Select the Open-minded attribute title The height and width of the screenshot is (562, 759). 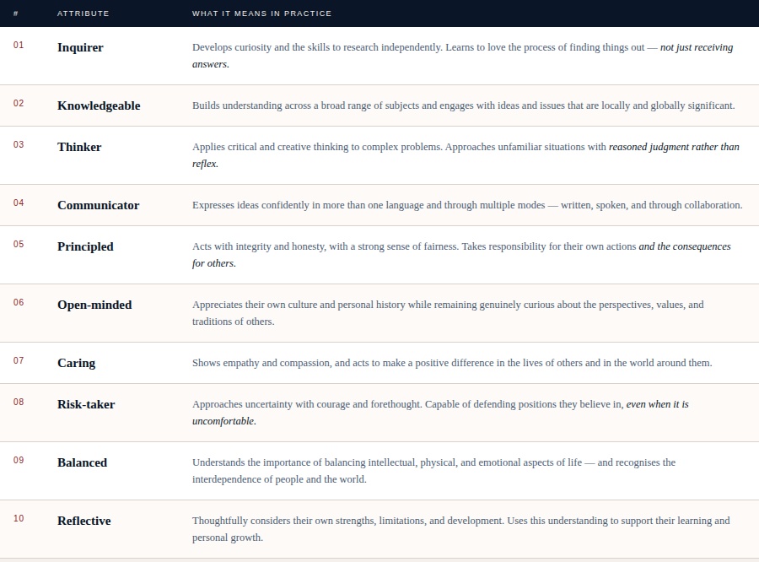(x=94, y=305)
